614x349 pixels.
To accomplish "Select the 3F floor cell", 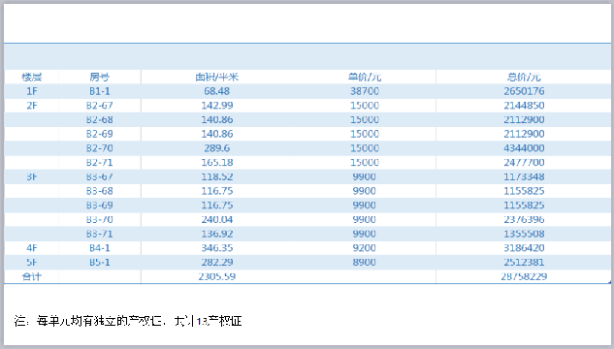I will point(32,176).
